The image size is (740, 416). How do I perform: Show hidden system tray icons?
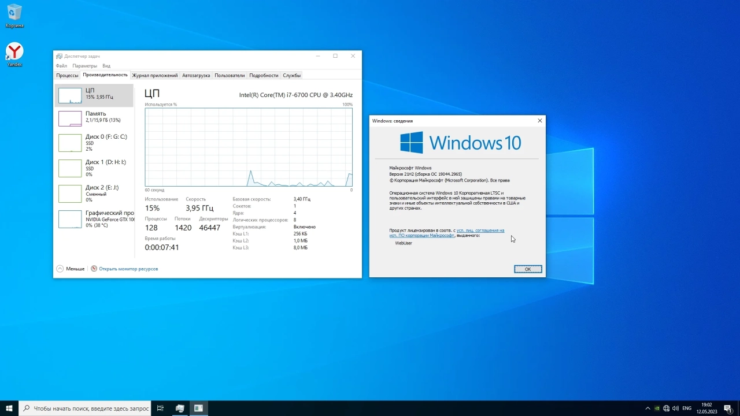point(647,408)
